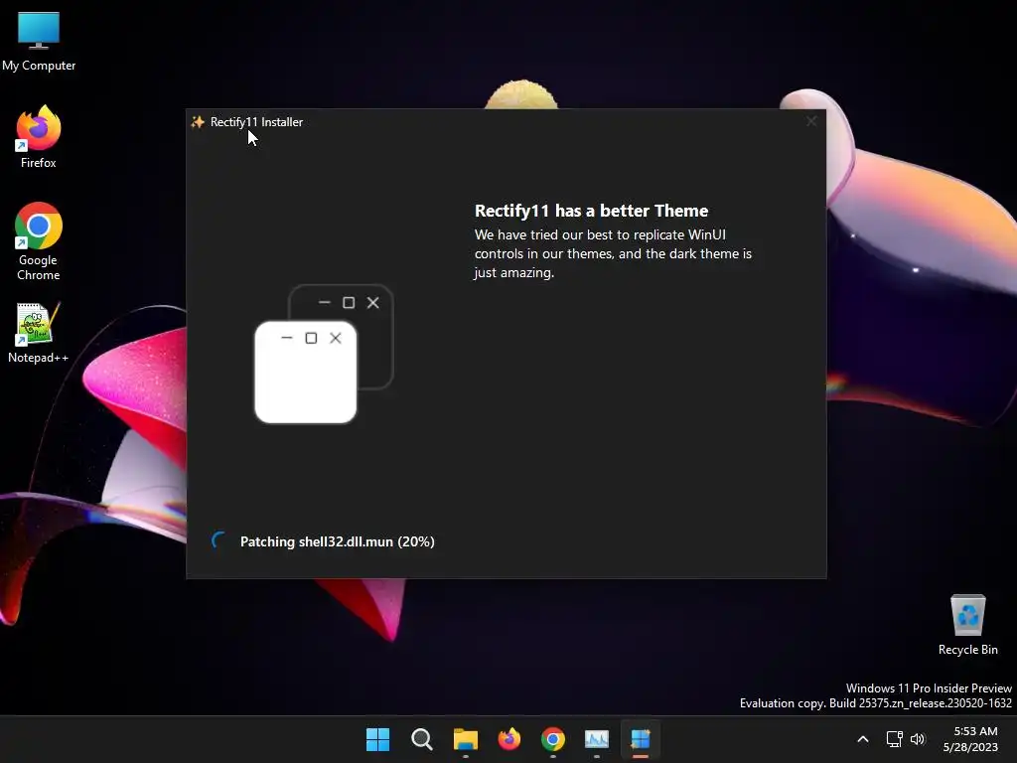Show hidden tray icons chevron
Screen dimensions: 1017x763
tap(863, 739)
